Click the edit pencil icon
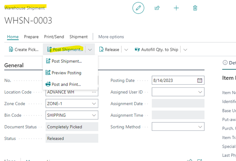This screenshot has height=161, width=236. coord(138,8)
